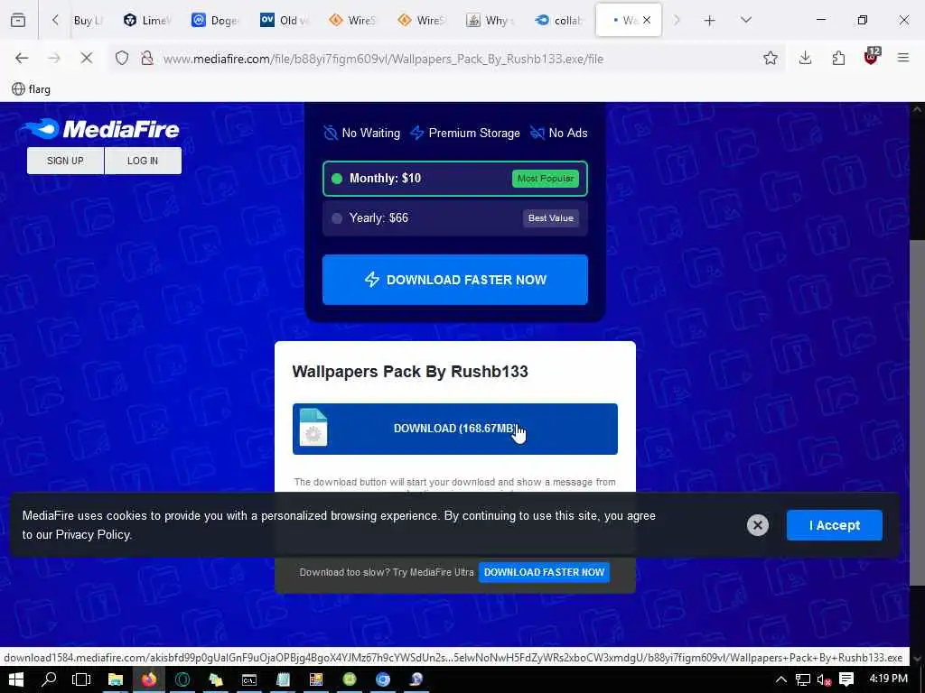Open Firefox application menu
Screen dimensions: 925x693
903,58
